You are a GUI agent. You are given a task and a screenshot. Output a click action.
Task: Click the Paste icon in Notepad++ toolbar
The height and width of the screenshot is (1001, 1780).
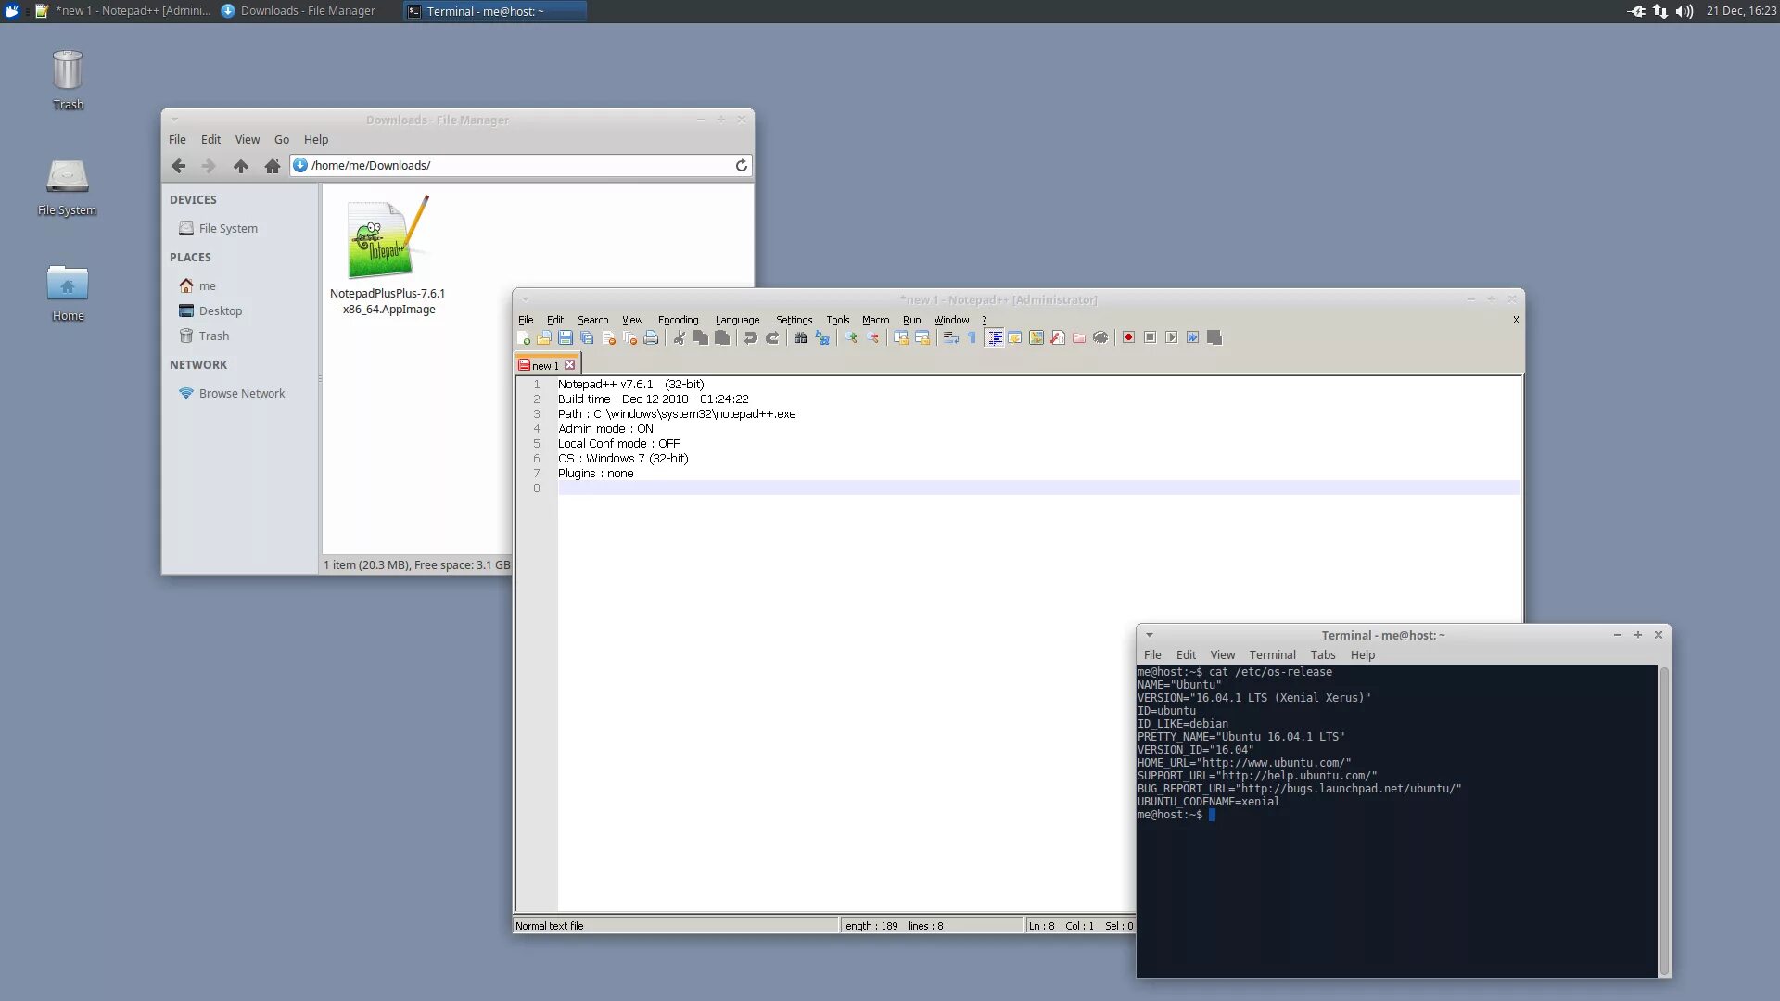(x=722, y=338)
